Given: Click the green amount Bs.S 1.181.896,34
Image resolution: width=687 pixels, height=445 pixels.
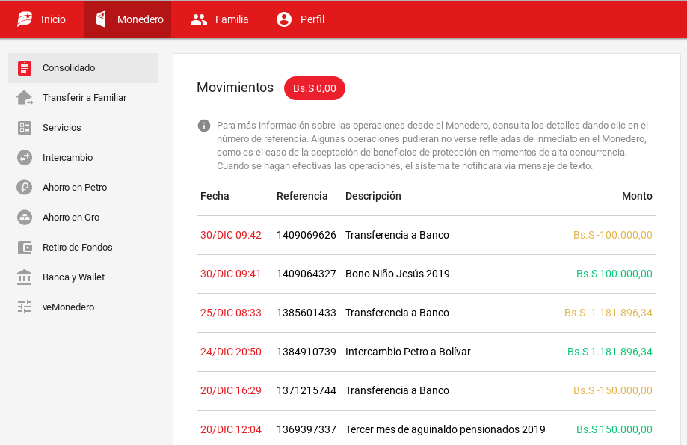Looking at the screenshot, I should [610, 352].
